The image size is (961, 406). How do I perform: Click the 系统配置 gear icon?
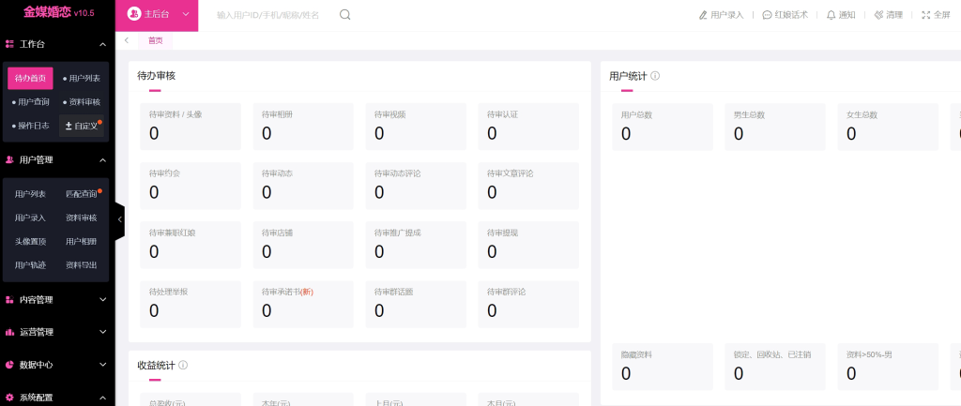(x=9, y=398)
